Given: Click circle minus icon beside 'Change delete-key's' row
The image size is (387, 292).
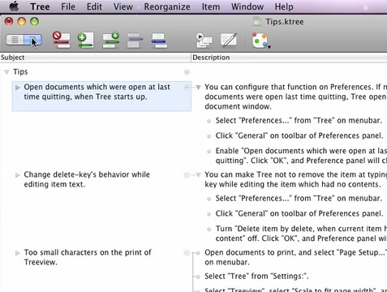Looking at the screenshot, I should (187, 175).
